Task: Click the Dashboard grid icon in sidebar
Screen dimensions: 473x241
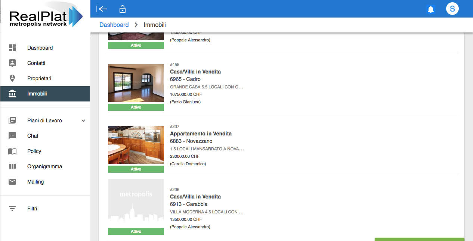Action: click(12, 48)
